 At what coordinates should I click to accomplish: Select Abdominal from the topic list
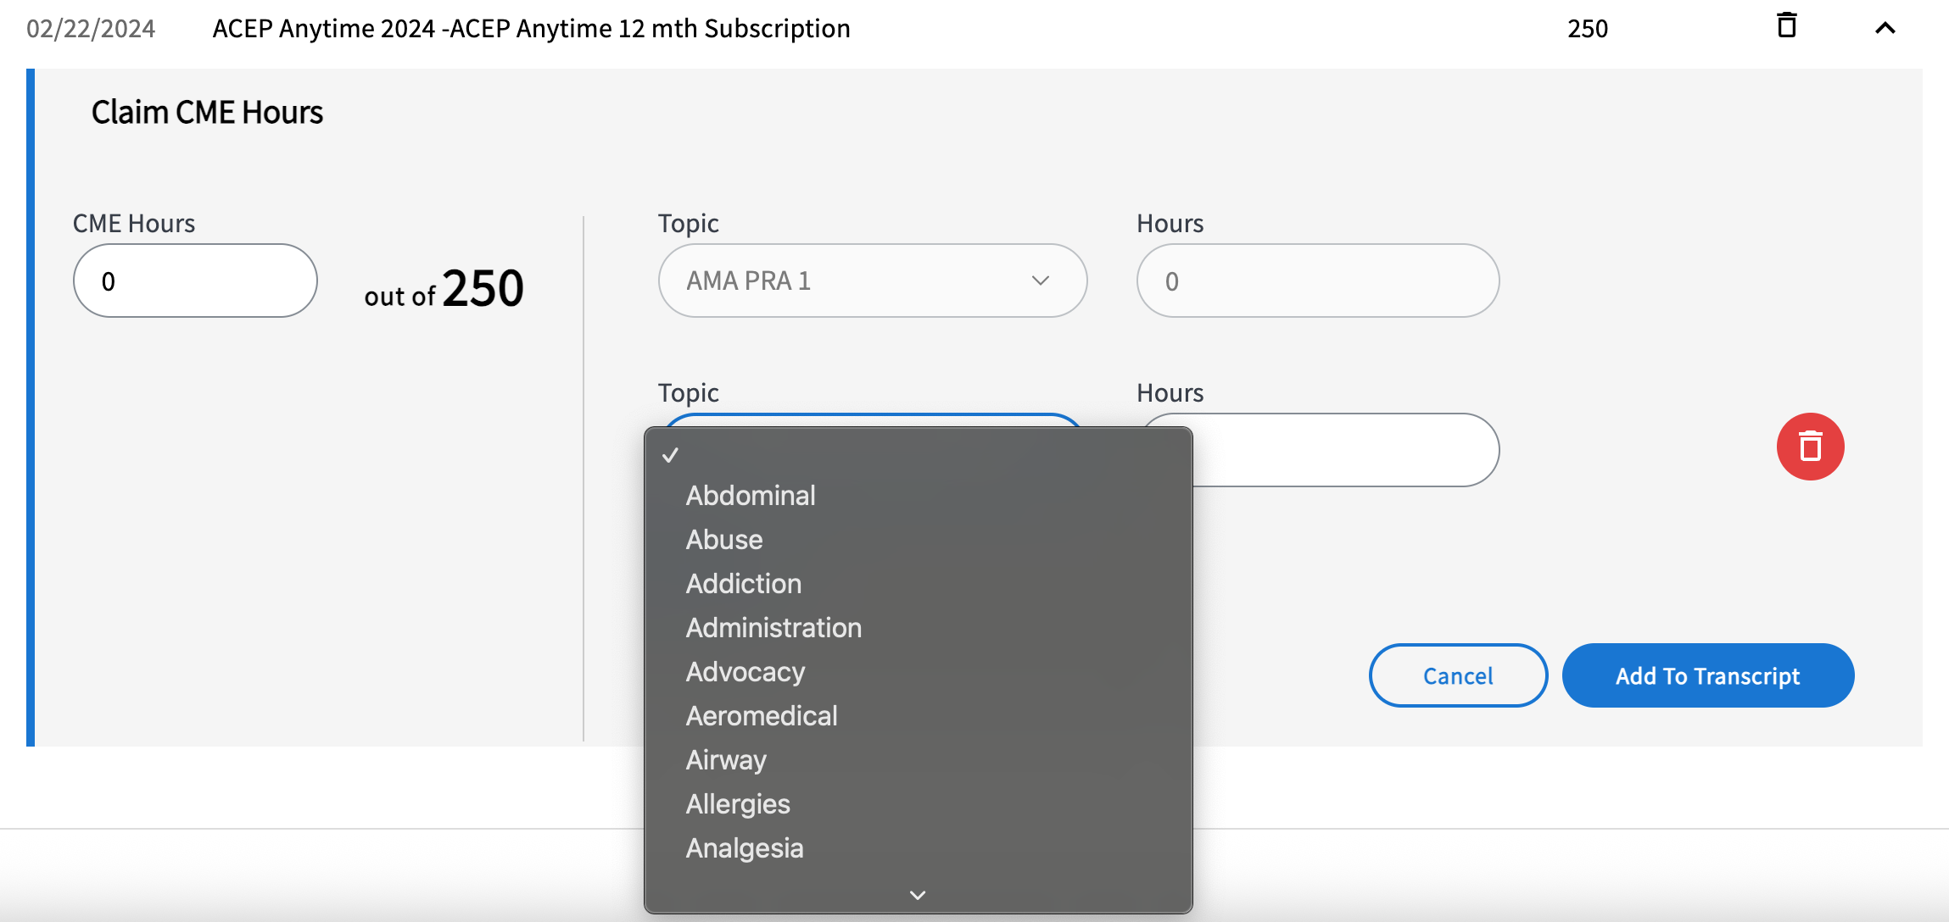pos(751,496)
